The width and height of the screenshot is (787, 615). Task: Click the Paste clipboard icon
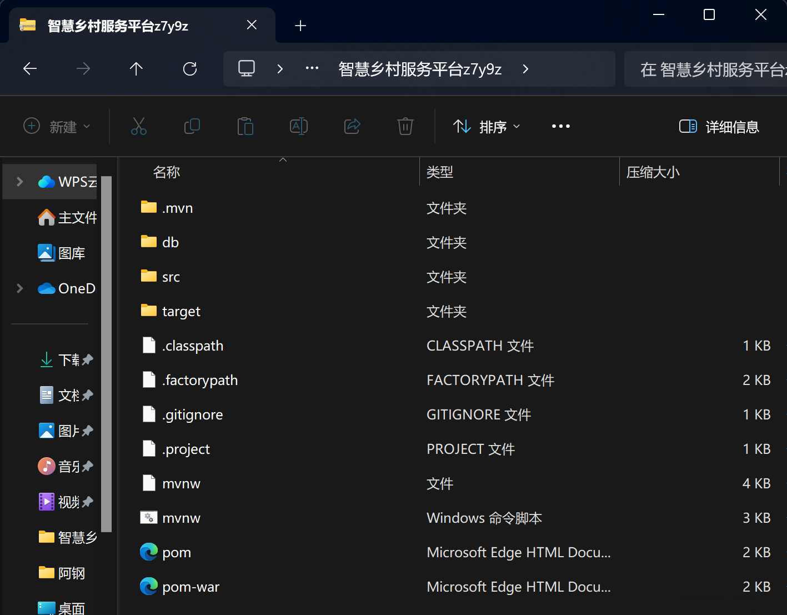point(245,127)
